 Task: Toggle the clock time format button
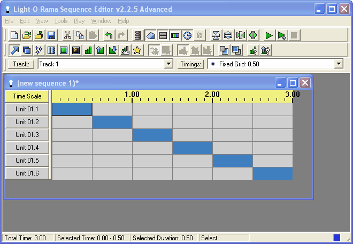click(188, 35)
